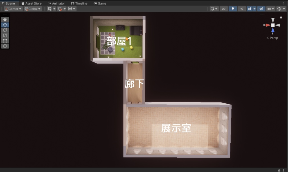Select the Hand view tool
288x172 pixels.
tap(5, 19)
